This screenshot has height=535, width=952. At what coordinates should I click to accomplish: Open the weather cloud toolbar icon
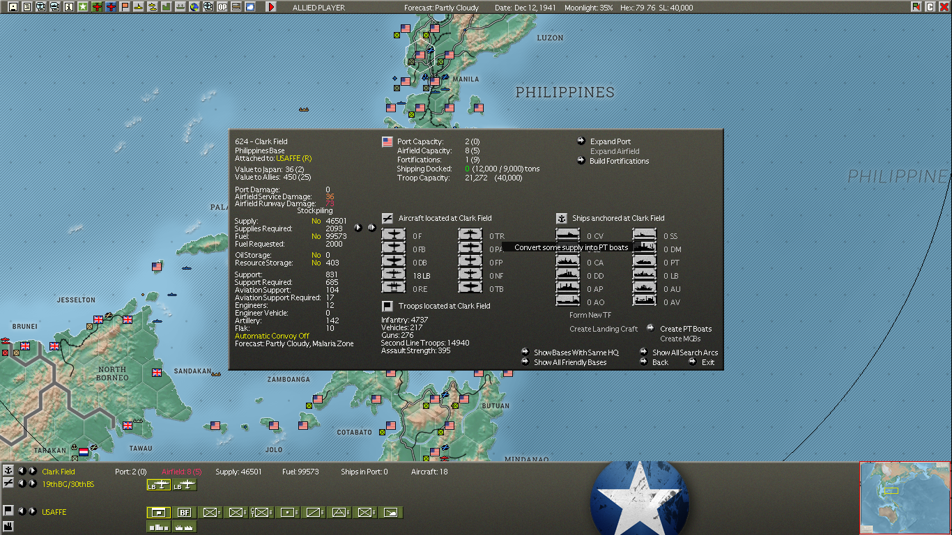point(250,7)
